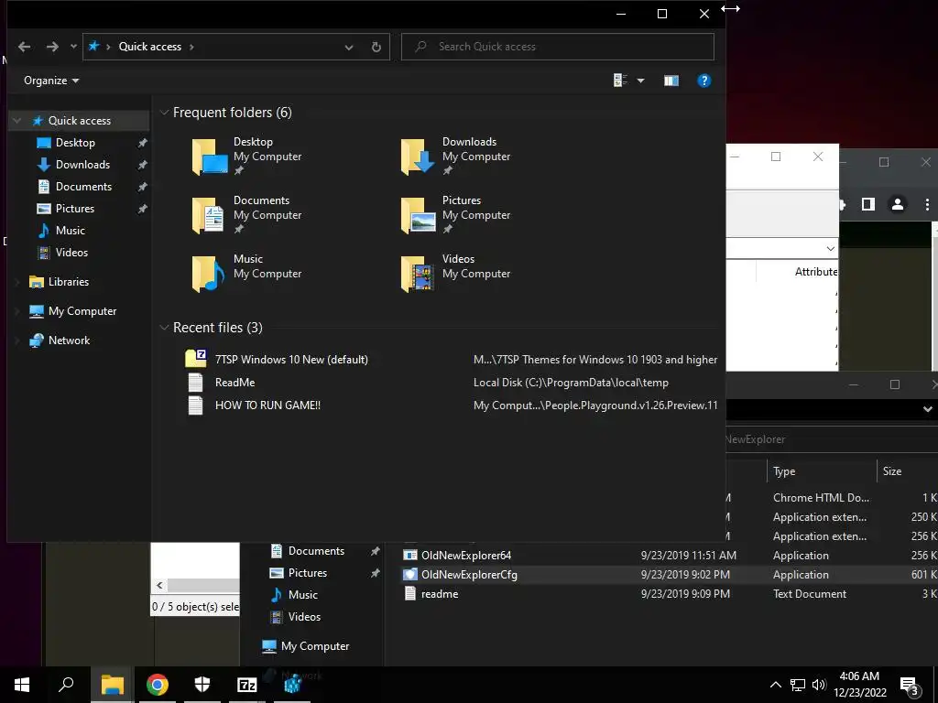Open the Desktop frequent folder icon
This screenshot has width=938, height=703.
210,157
